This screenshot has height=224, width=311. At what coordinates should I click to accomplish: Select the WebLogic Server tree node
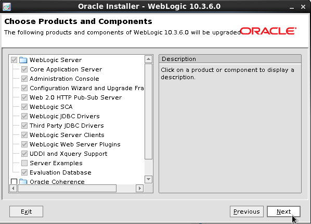point(56,60)
